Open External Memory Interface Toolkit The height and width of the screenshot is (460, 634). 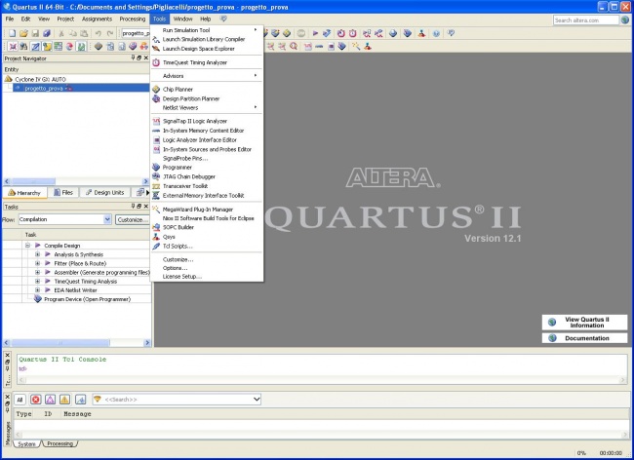click(x=207, y=196)
